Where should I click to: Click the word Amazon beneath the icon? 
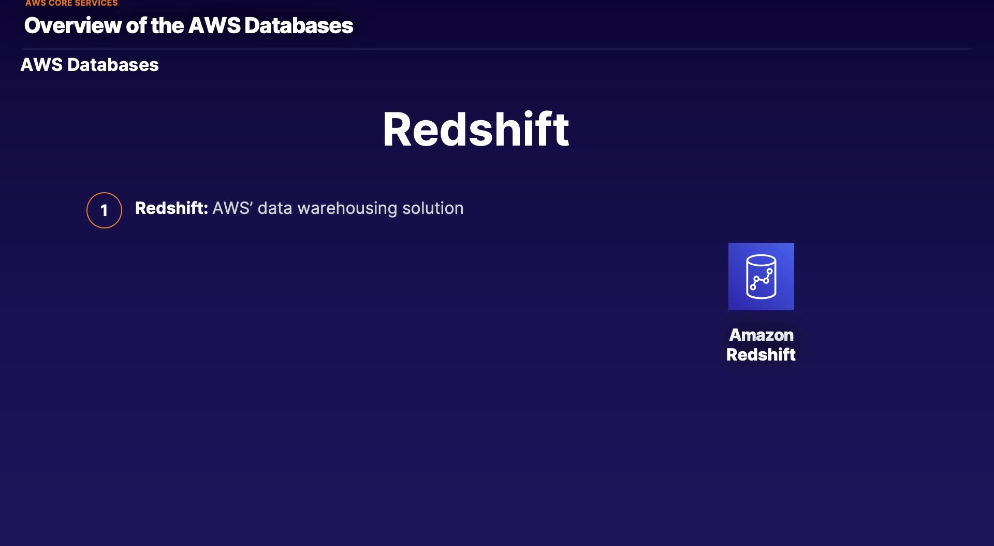[x=761, y=335]
